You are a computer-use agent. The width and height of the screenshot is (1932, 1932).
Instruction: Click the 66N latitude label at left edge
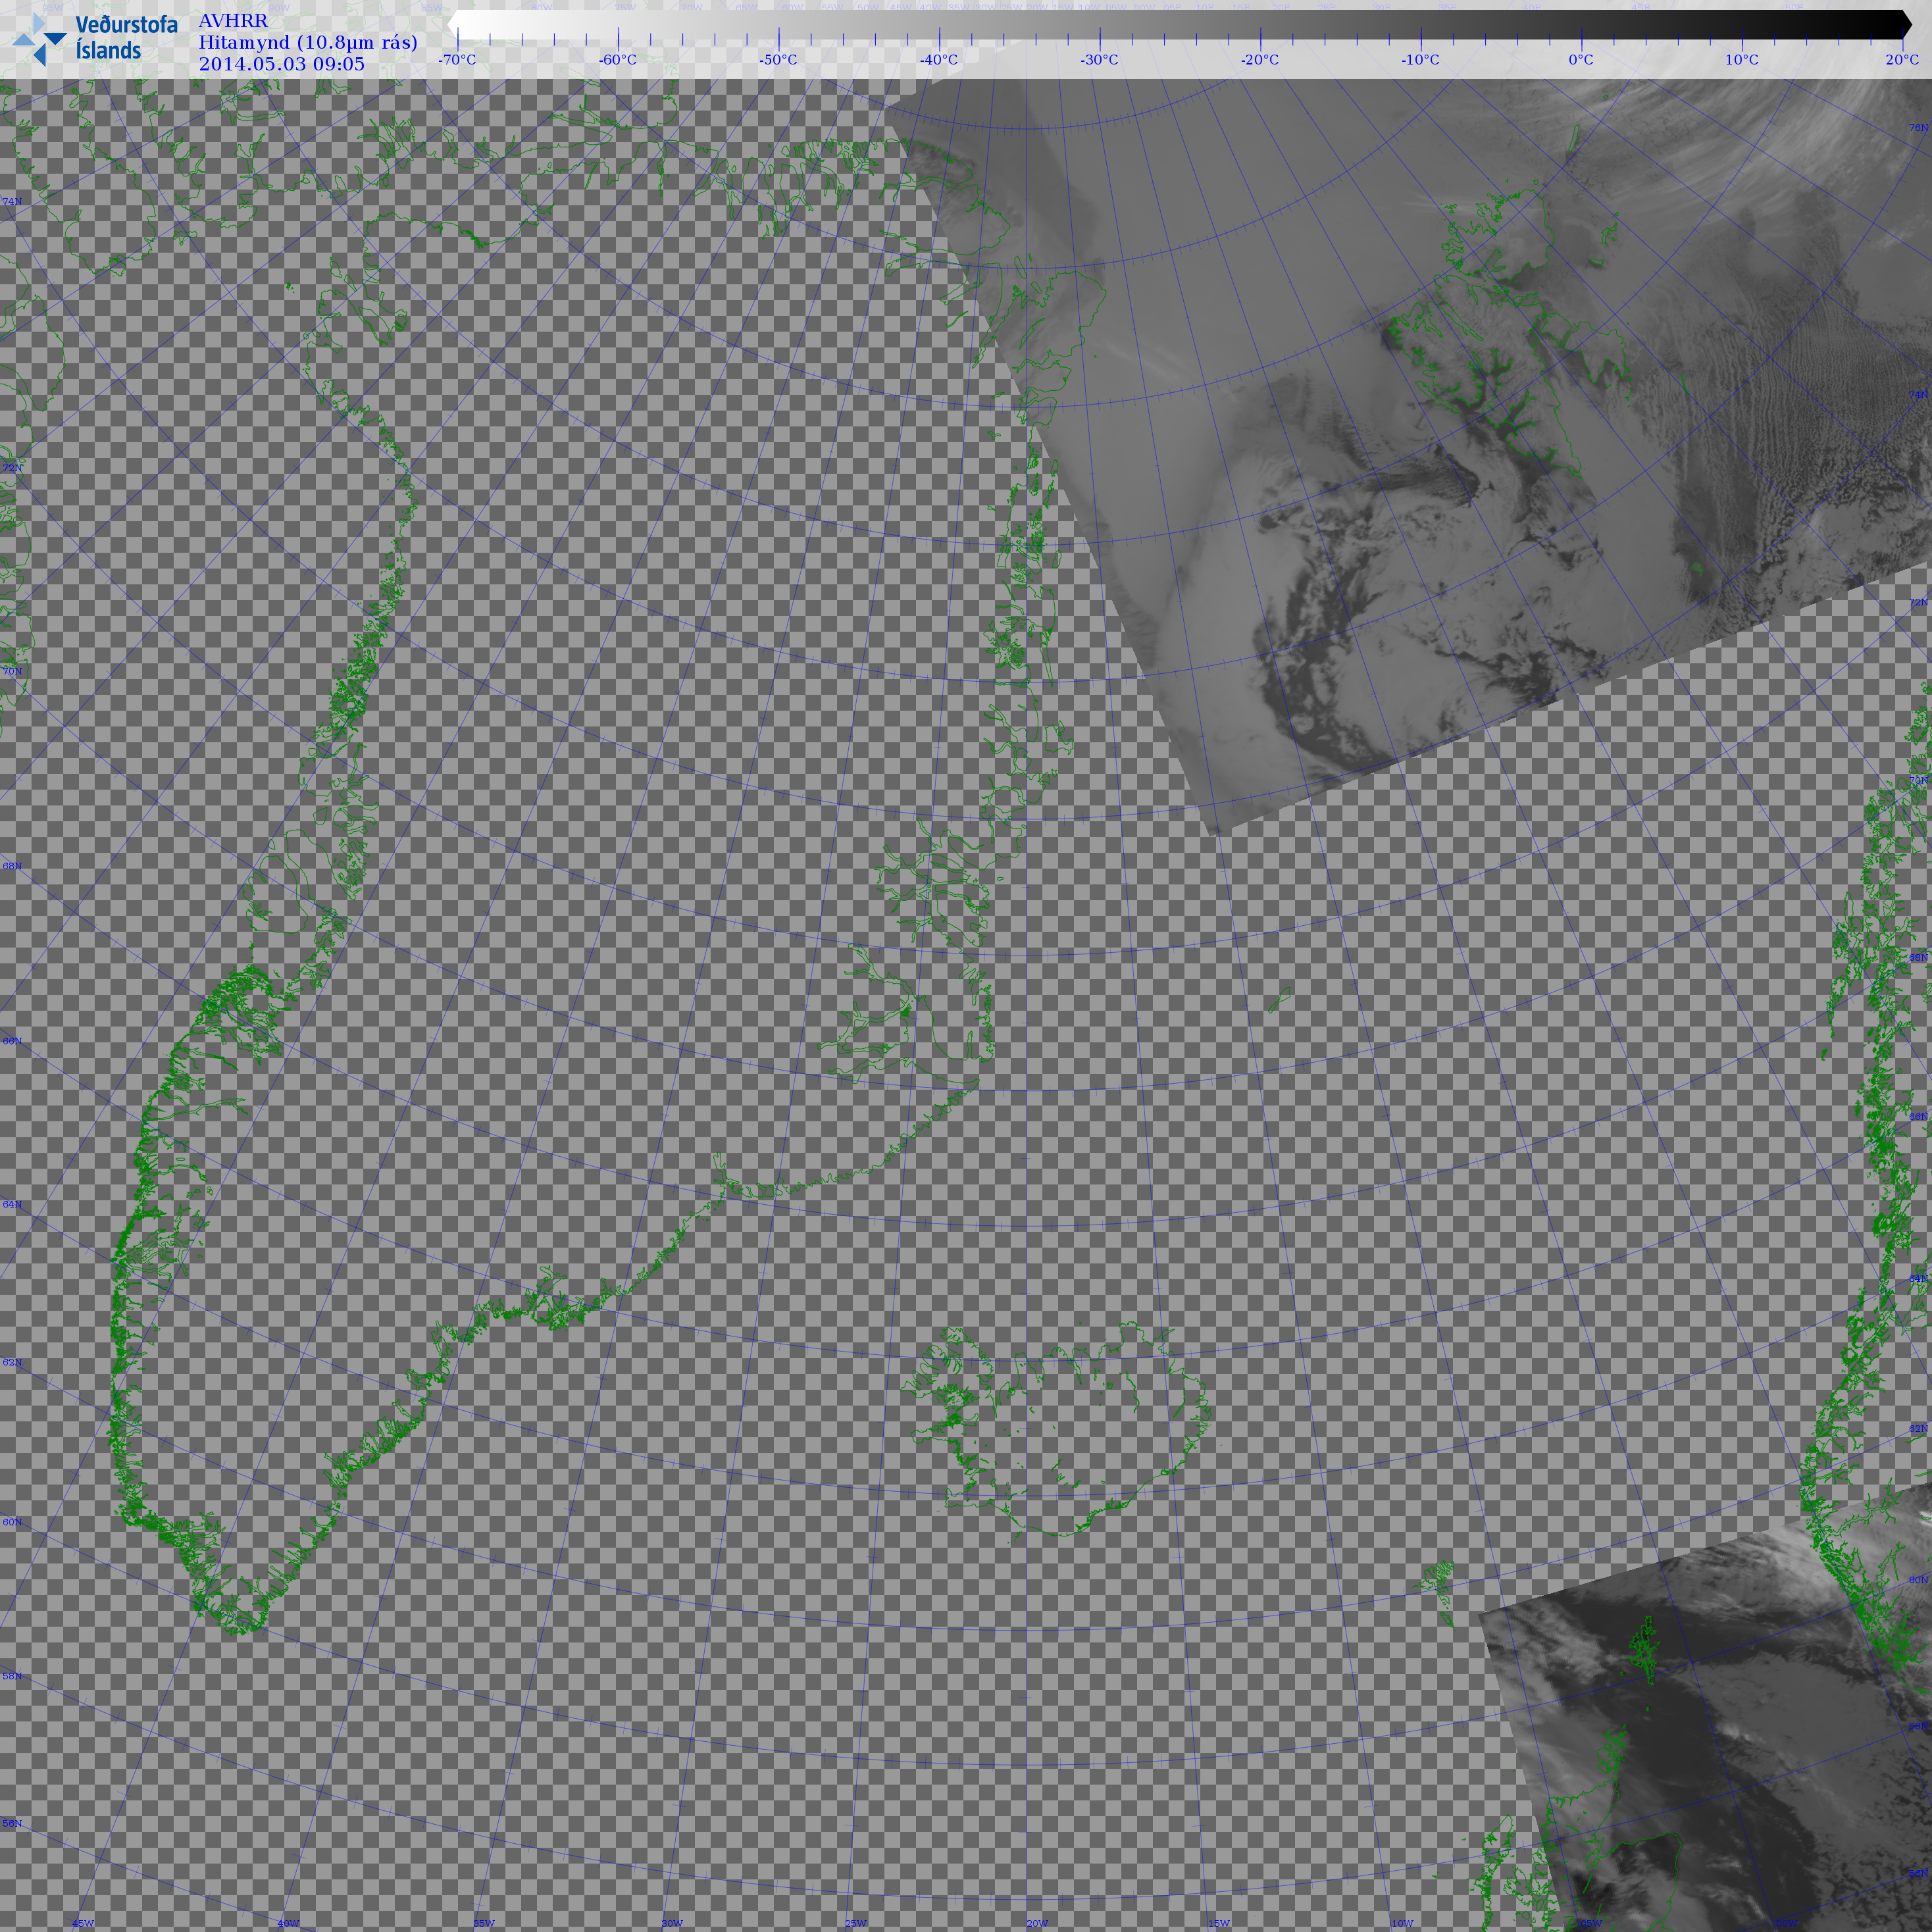pyautogui.click(x=12, y=1041)
